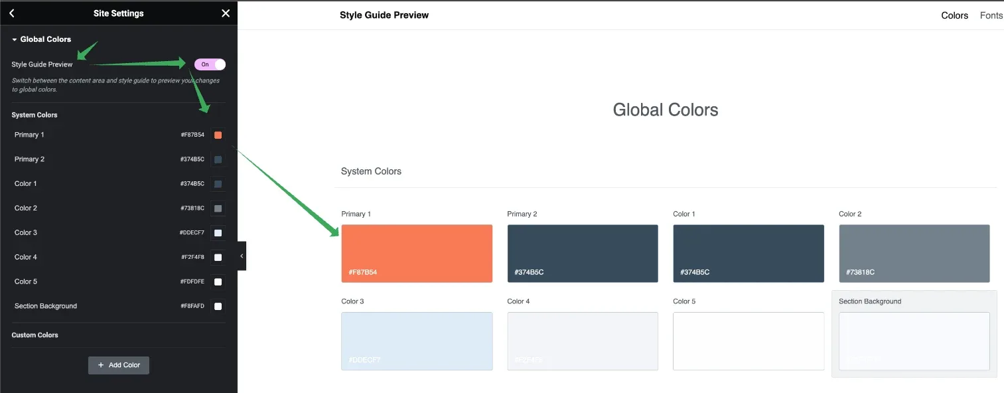Select the Color 4 preview card
The width and height of the screenshot is (1004, 393).
(x=583, y=341)
